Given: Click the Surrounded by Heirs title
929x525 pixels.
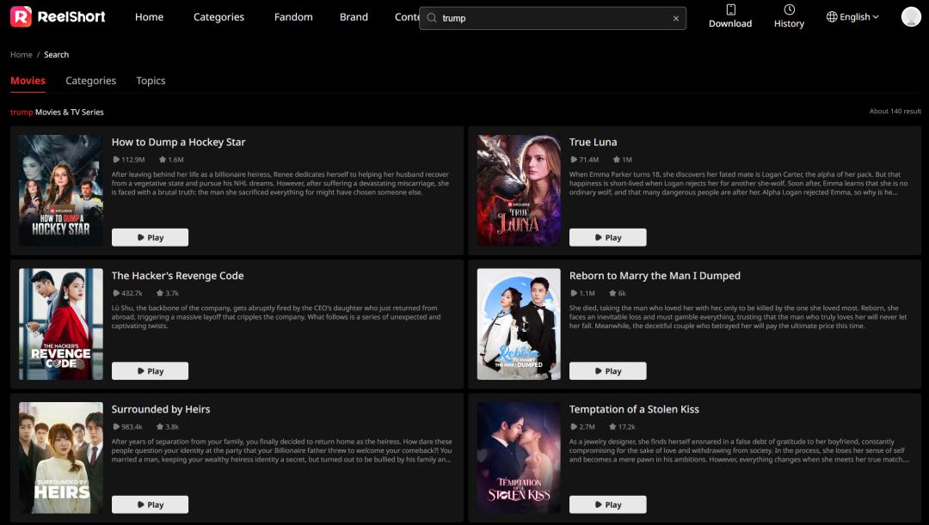Looking at the screenshot, I should [x=161, y=410].
